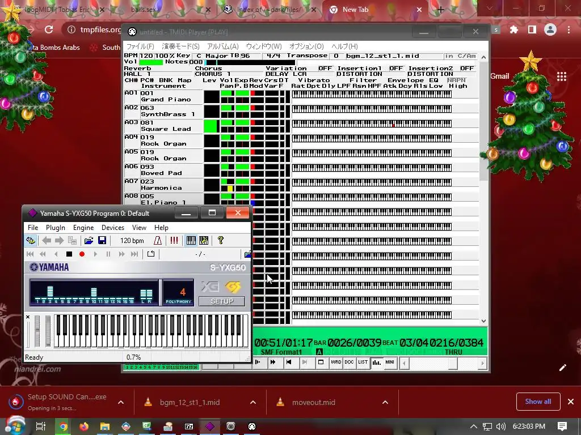Open Chrome extensions puzzle icon
581x435 pixels.
point(514,29)
